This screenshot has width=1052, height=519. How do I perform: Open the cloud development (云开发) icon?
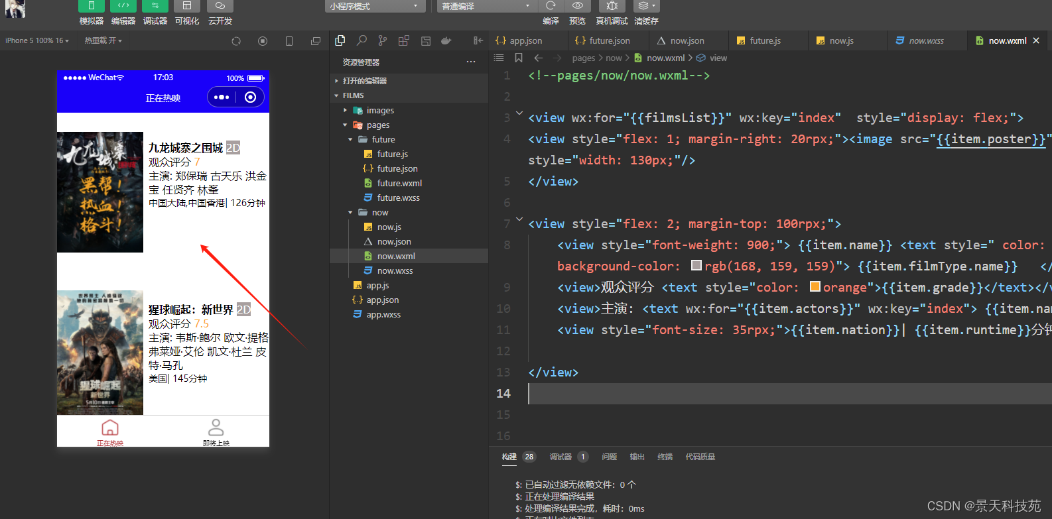coord(220,6)
